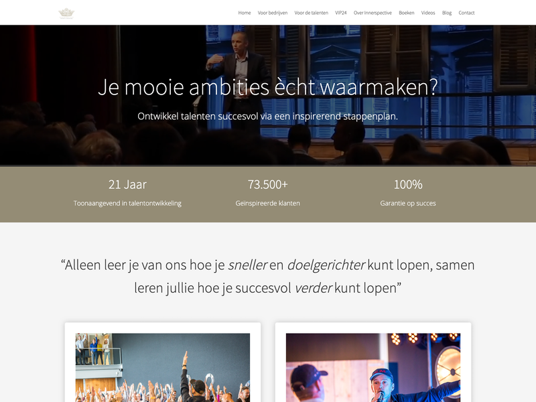Click the 100% Garantie op succes statistic

coord(408,193)
